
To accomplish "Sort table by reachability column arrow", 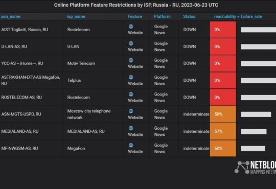I will click(x=238, y=17).
